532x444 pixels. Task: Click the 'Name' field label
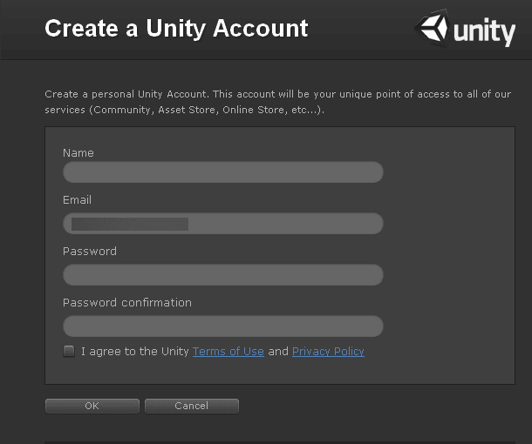(x=78, y=153)
